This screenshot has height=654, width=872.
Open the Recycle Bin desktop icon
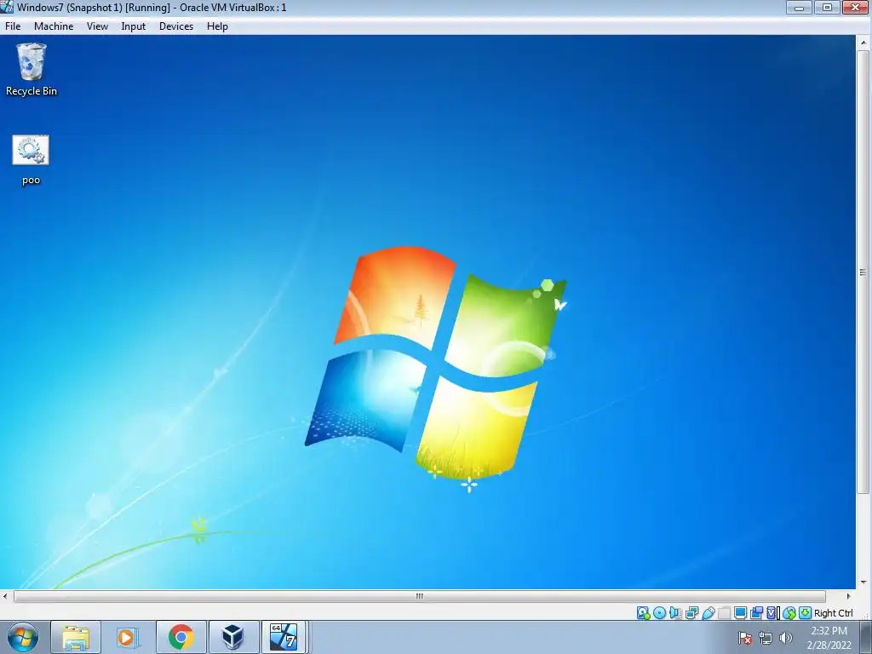pos(32,70)
